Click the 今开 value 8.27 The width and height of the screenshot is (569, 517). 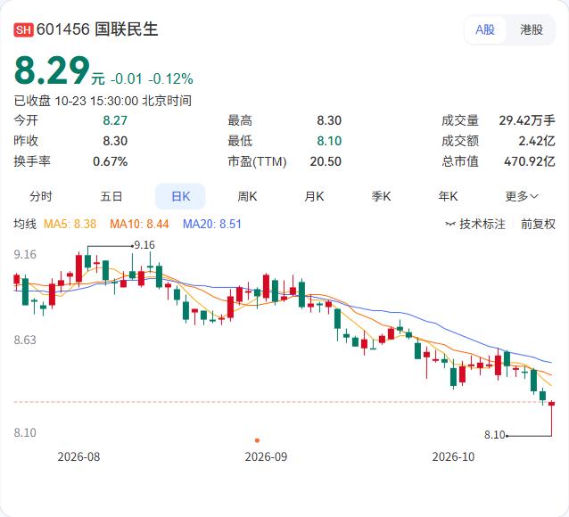115,120
